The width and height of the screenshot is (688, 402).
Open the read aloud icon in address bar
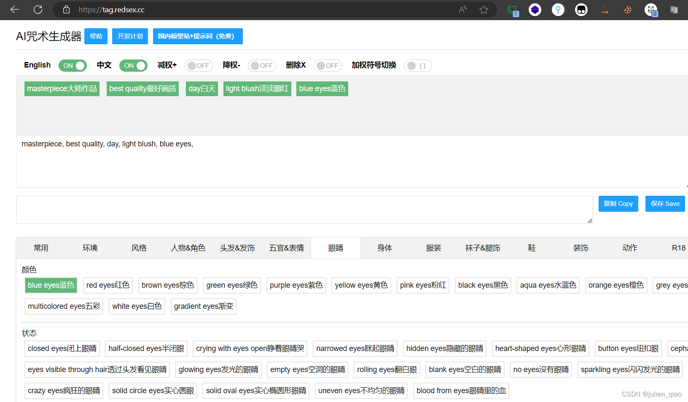click(x=463, y=9)
